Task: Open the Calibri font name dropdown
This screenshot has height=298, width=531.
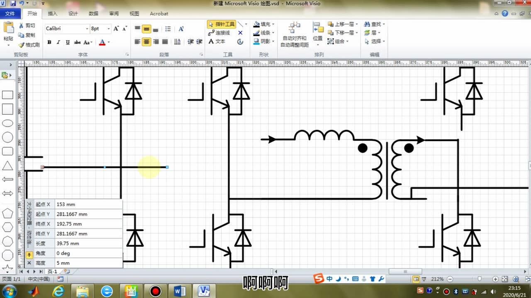Action: point(87,29)
